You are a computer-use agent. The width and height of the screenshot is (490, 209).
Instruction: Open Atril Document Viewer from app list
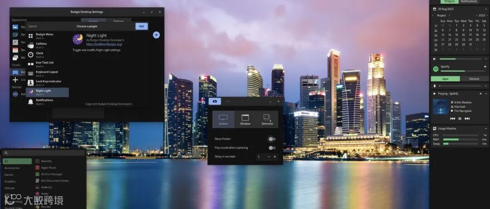(x=52, y=180)
